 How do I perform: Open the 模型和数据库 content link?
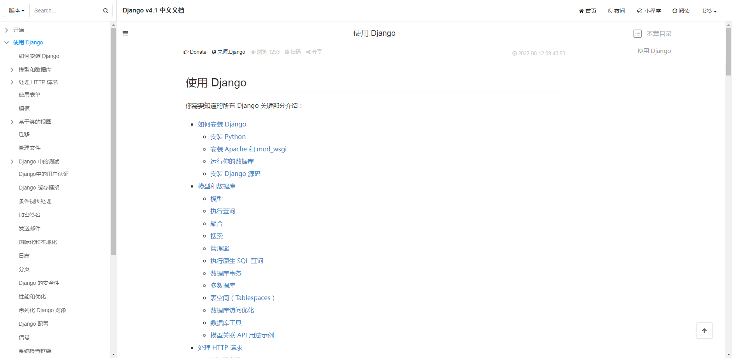tap(216, 186)
